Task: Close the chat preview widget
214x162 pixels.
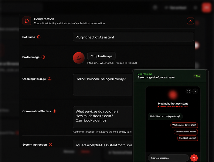Action: [195, 92]
